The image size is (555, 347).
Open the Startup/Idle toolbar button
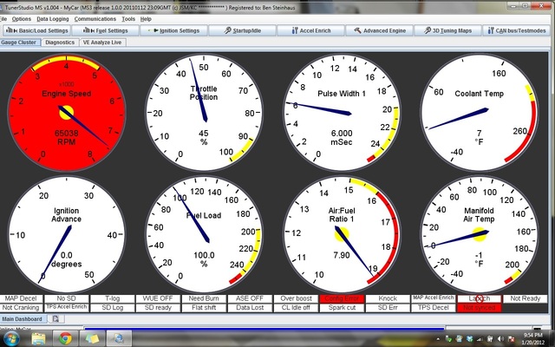click(243, 31)
